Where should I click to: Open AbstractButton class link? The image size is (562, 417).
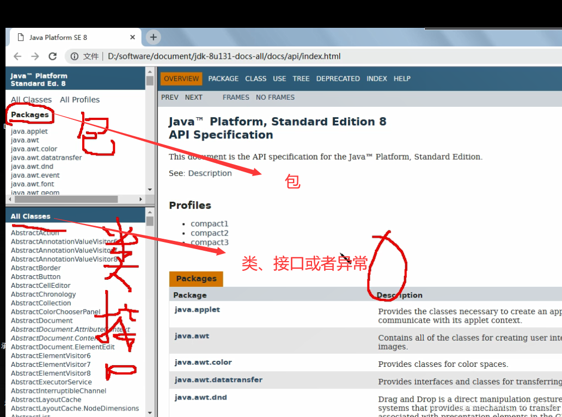point(35,277)
